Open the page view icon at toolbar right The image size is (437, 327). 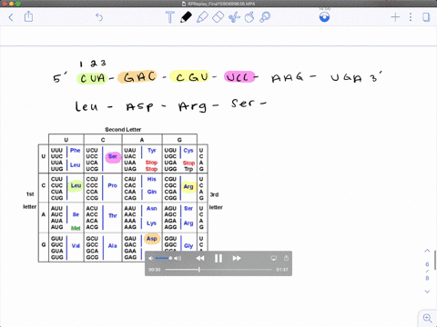(426, 17)
